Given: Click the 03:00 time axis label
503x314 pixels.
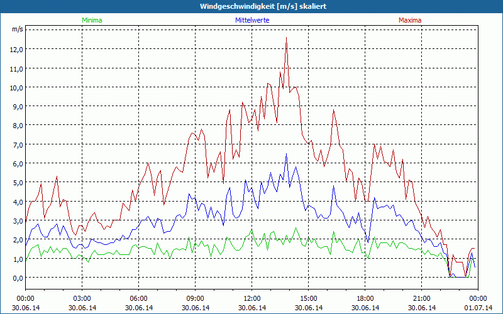Looking at the screenshot, I should (82, 298).
